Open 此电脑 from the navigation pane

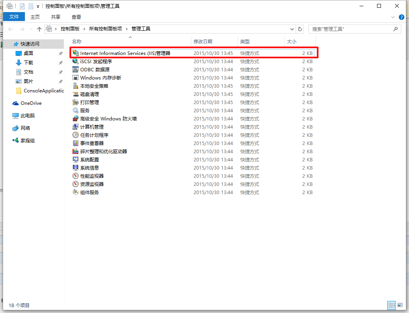pos(28,115)
